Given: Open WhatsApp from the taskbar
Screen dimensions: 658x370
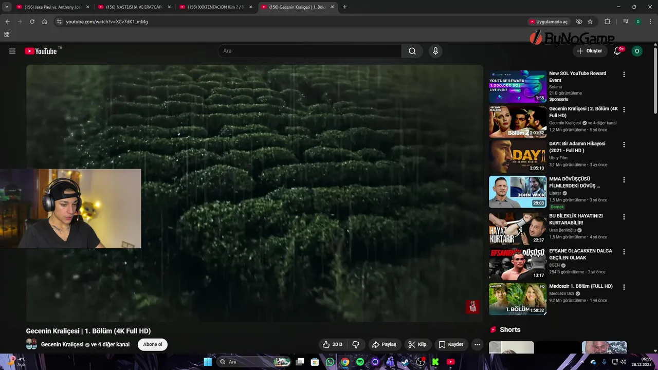Looking at the screenshot, I should click(330, 362).
